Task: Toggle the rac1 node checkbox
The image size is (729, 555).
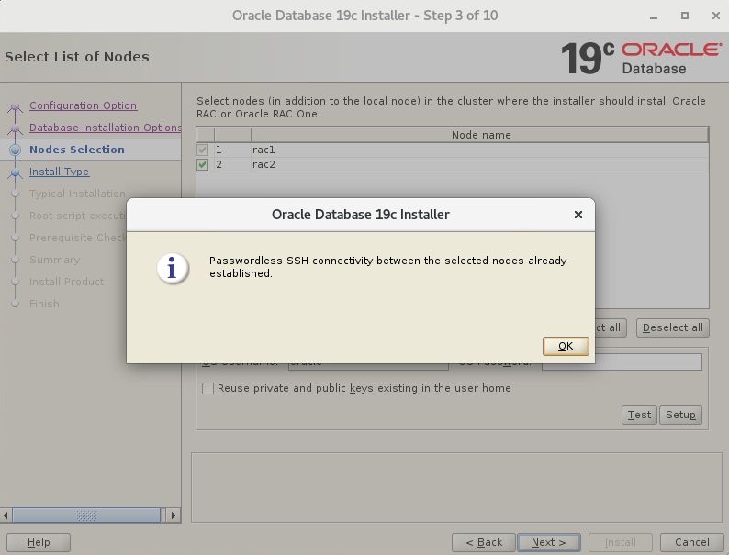Action: click(203, 150)
